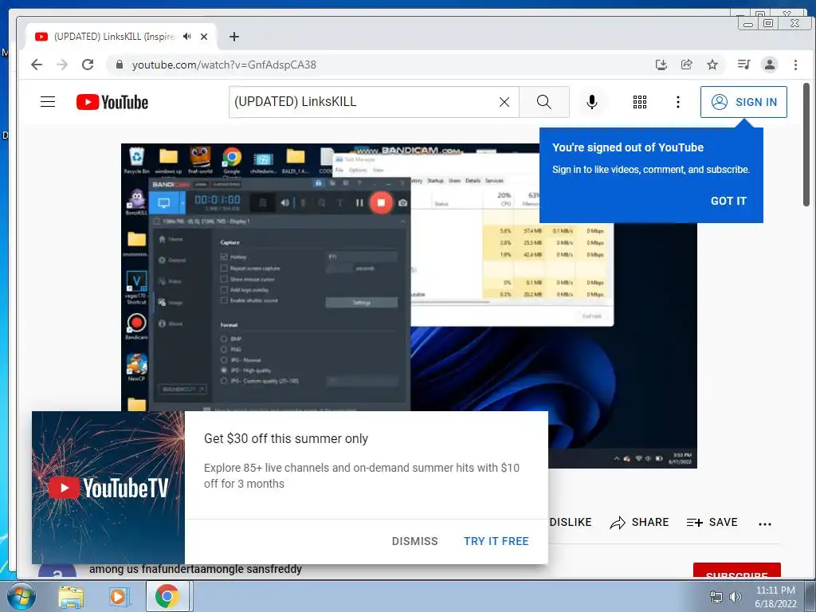Close the LinksKILL browser tab
816x612 pixels.
(x=204, y=37)
